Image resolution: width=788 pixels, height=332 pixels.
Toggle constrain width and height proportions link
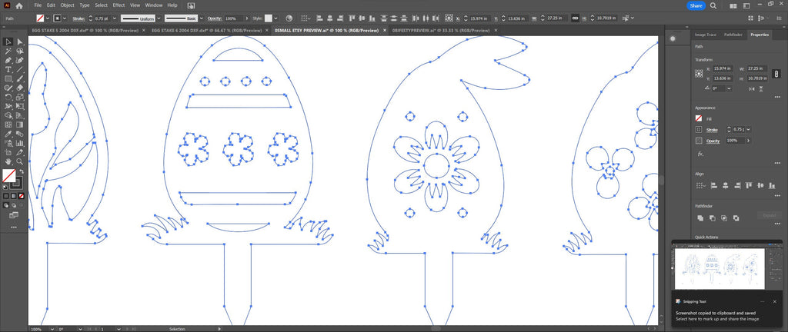(776, 74)
